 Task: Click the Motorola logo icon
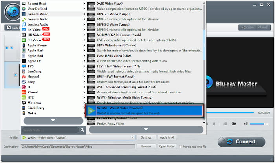pyautogui.click(x=24, y=103)
